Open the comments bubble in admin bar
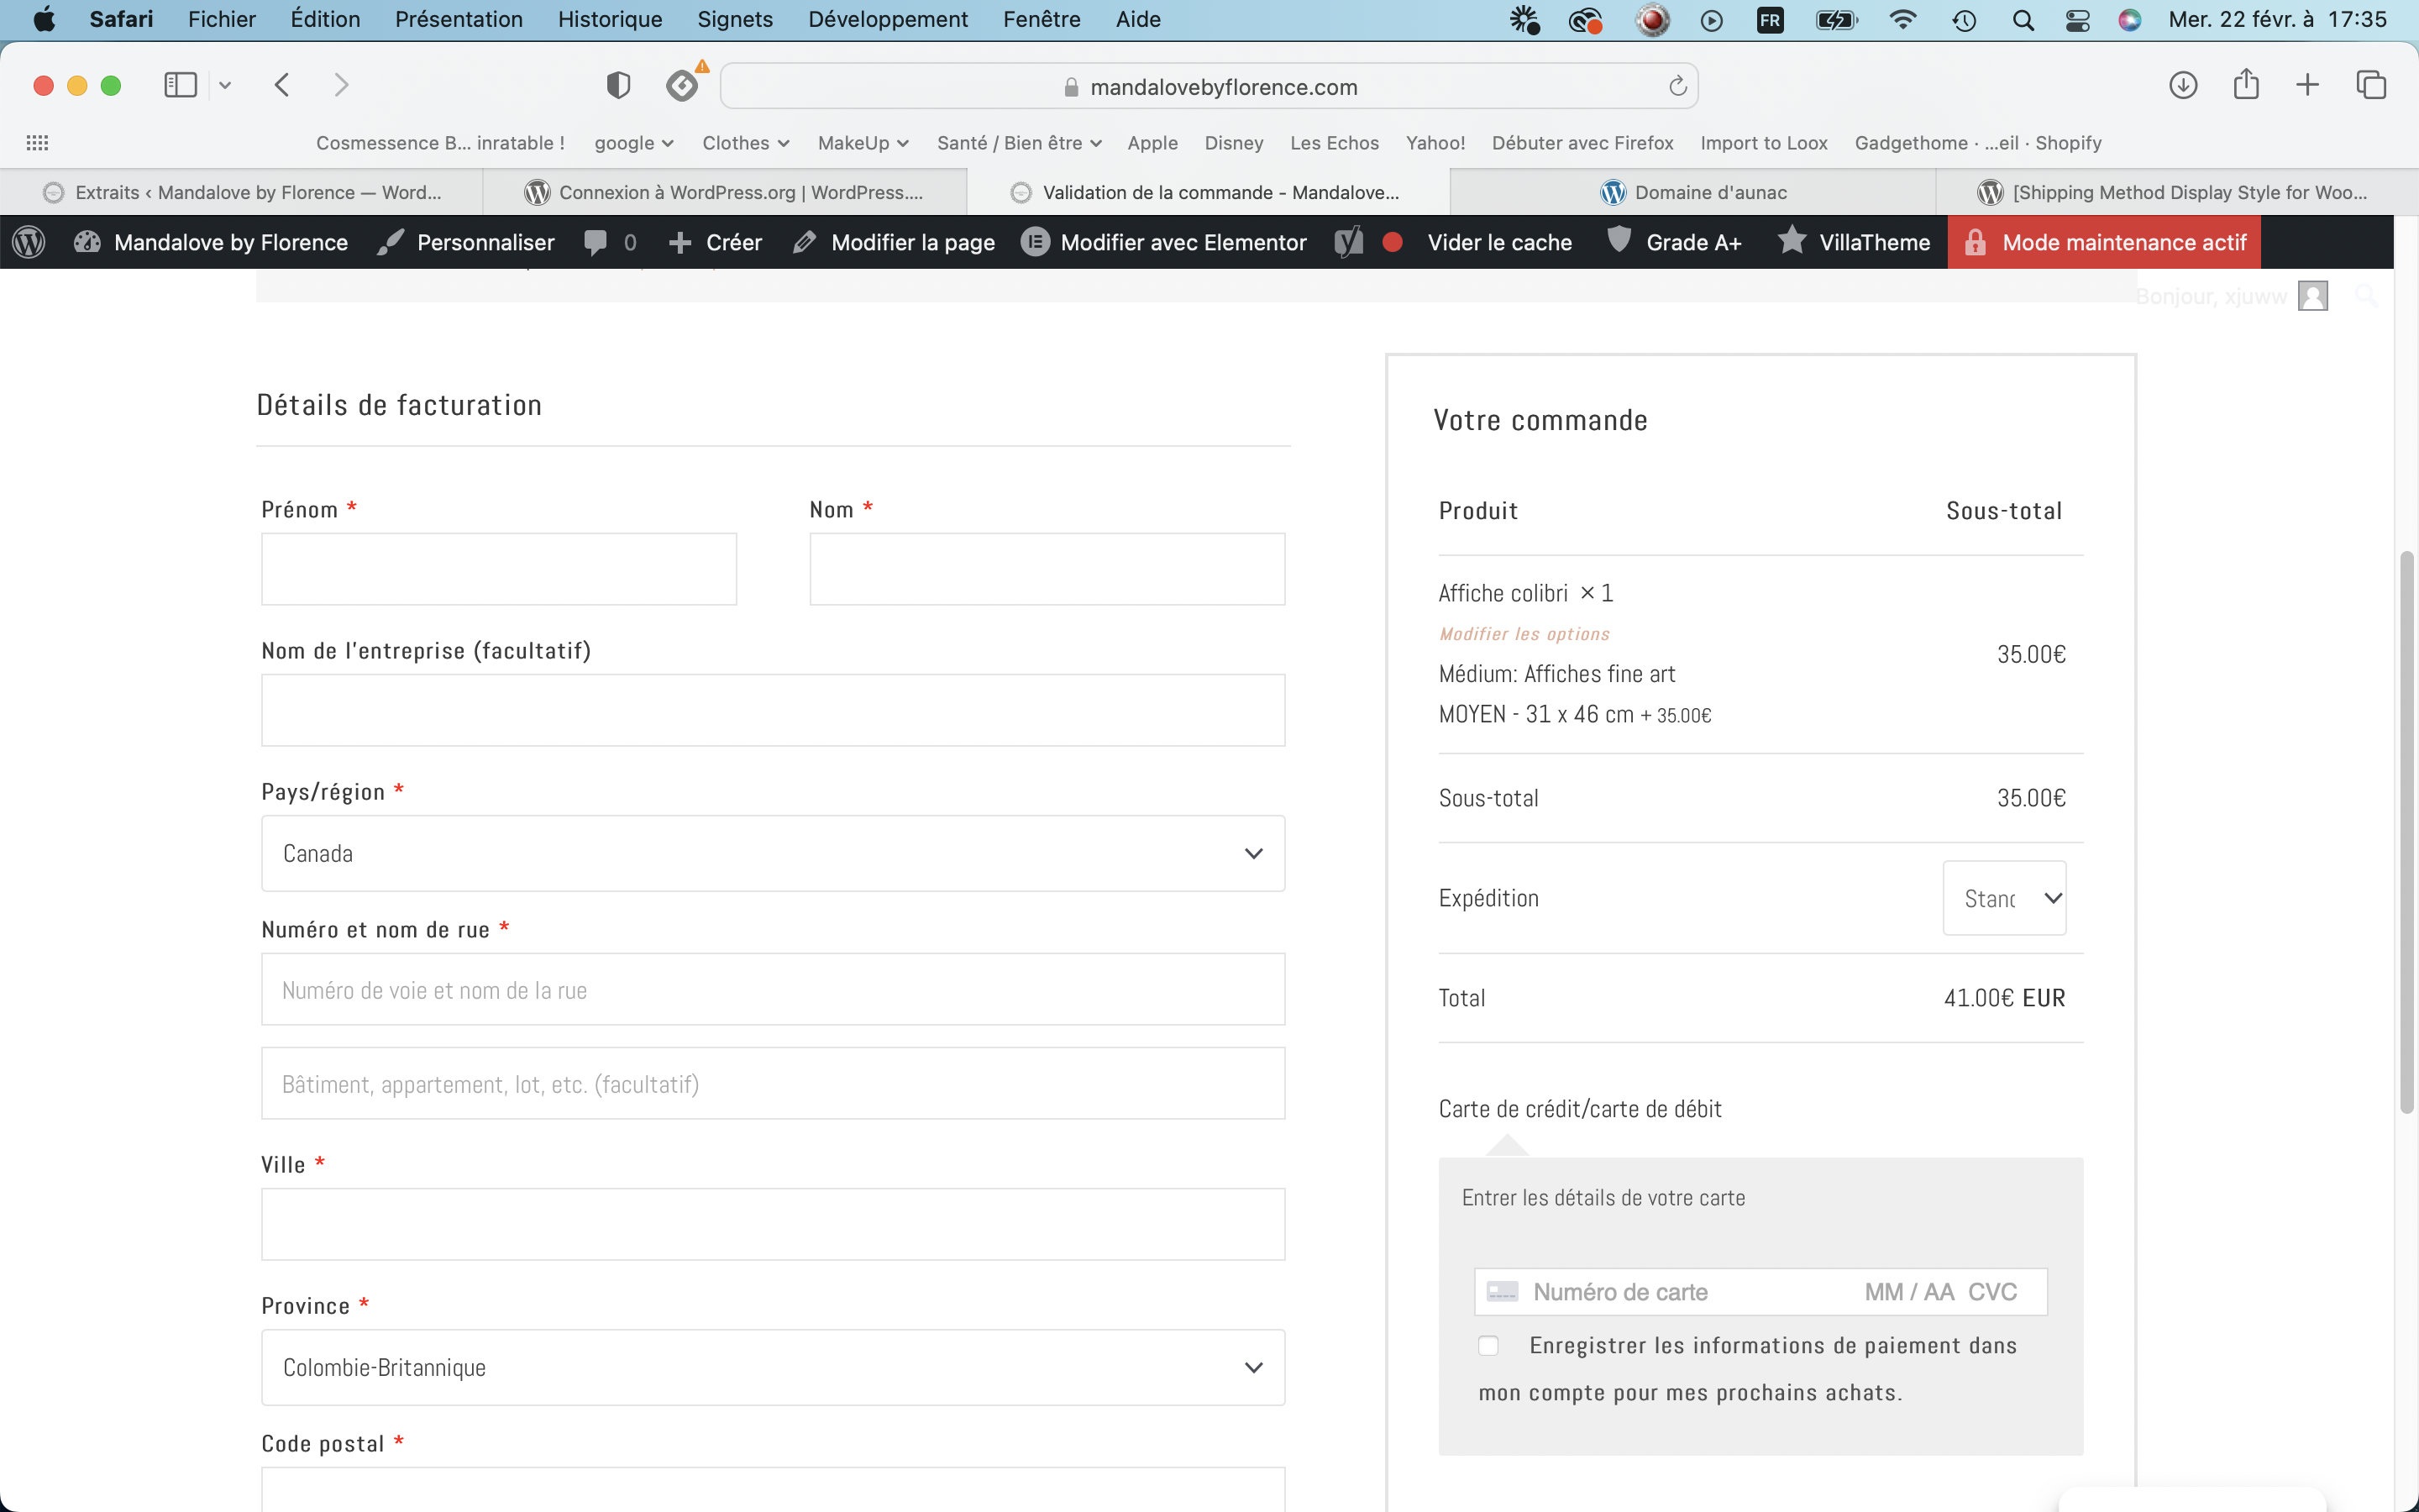Image resolution: width=2419 pixels, height=1512 pixels. click(x=596, y=242)
